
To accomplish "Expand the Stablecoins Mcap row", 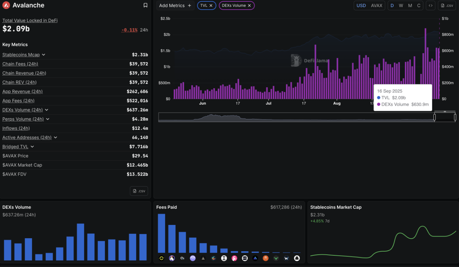I will [x=44, y=55].
